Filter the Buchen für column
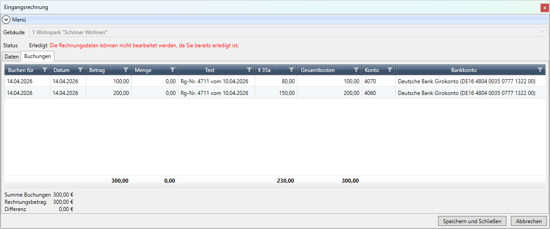Screen dimensions: 550x229 coord(45,70)
